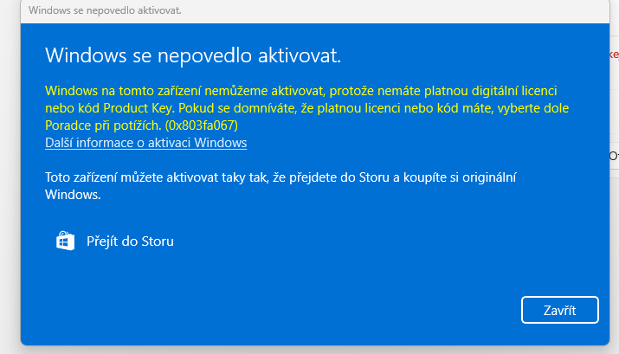Click 'Poradce při potížích' in the yellow message
The image size is (619, 354).
point(104,126)
